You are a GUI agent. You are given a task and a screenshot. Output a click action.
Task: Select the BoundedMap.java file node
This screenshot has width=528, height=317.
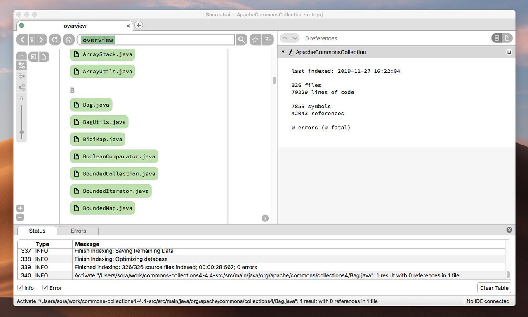click(x=102, y=208)
